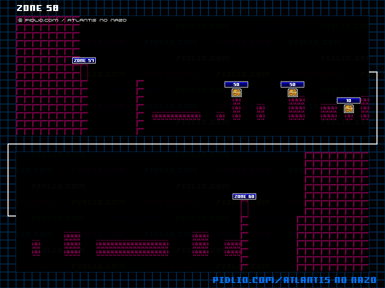This screenshot has width=385, height=288.
Task: Click the leftmost blue 50 value label
Action: click(x=236, y=84)
